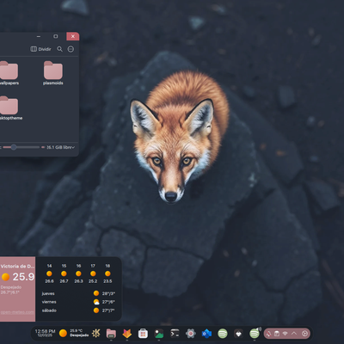Open System Settings gear icon in the dock
Image resolution: width=344 pixels, height=344 pixels.
tap(191, 334)
